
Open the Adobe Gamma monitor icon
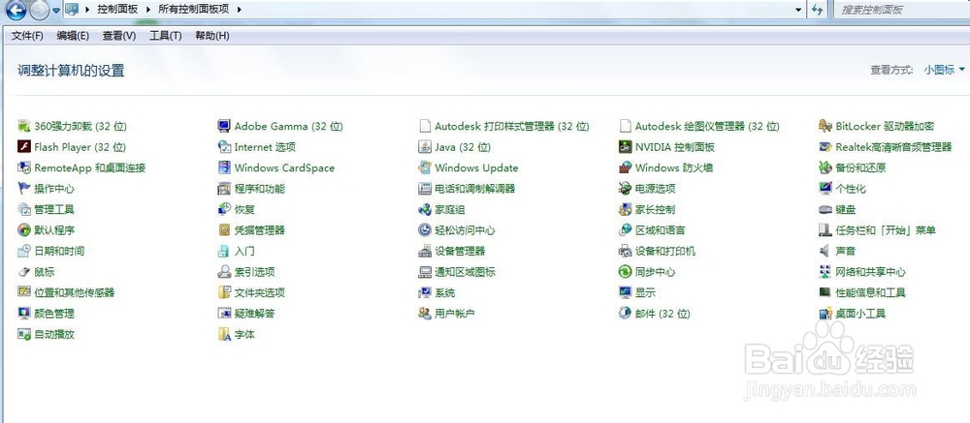(224, 126)
